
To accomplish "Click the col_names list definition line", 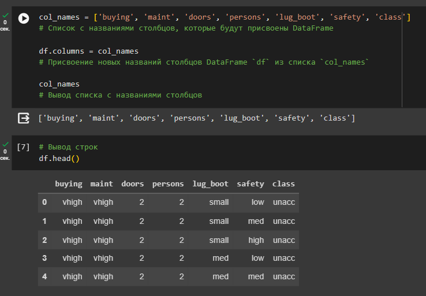I will [225, 17].
